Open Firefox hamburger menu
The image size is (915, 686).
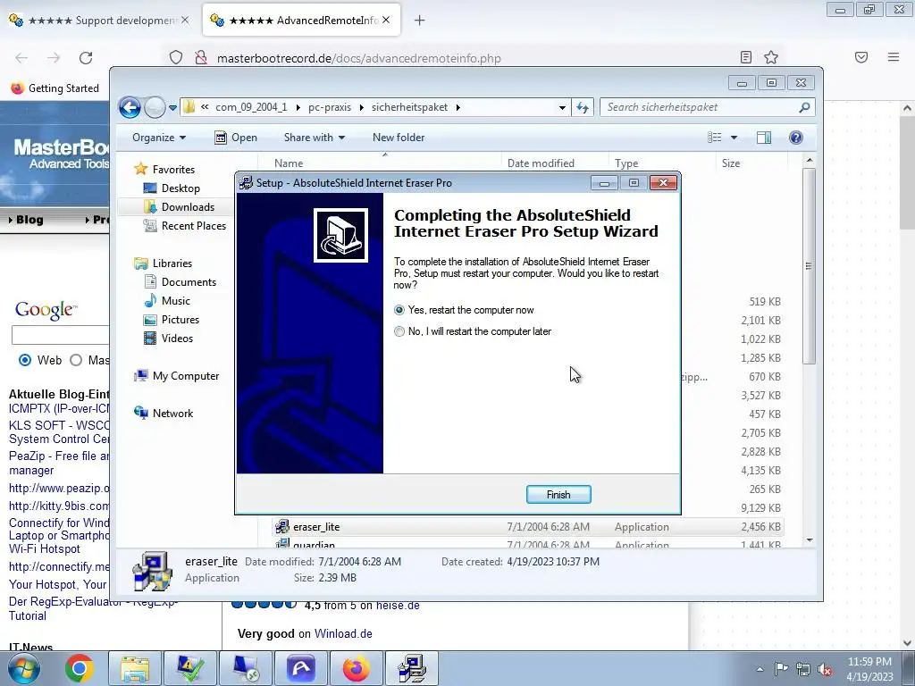894,57
